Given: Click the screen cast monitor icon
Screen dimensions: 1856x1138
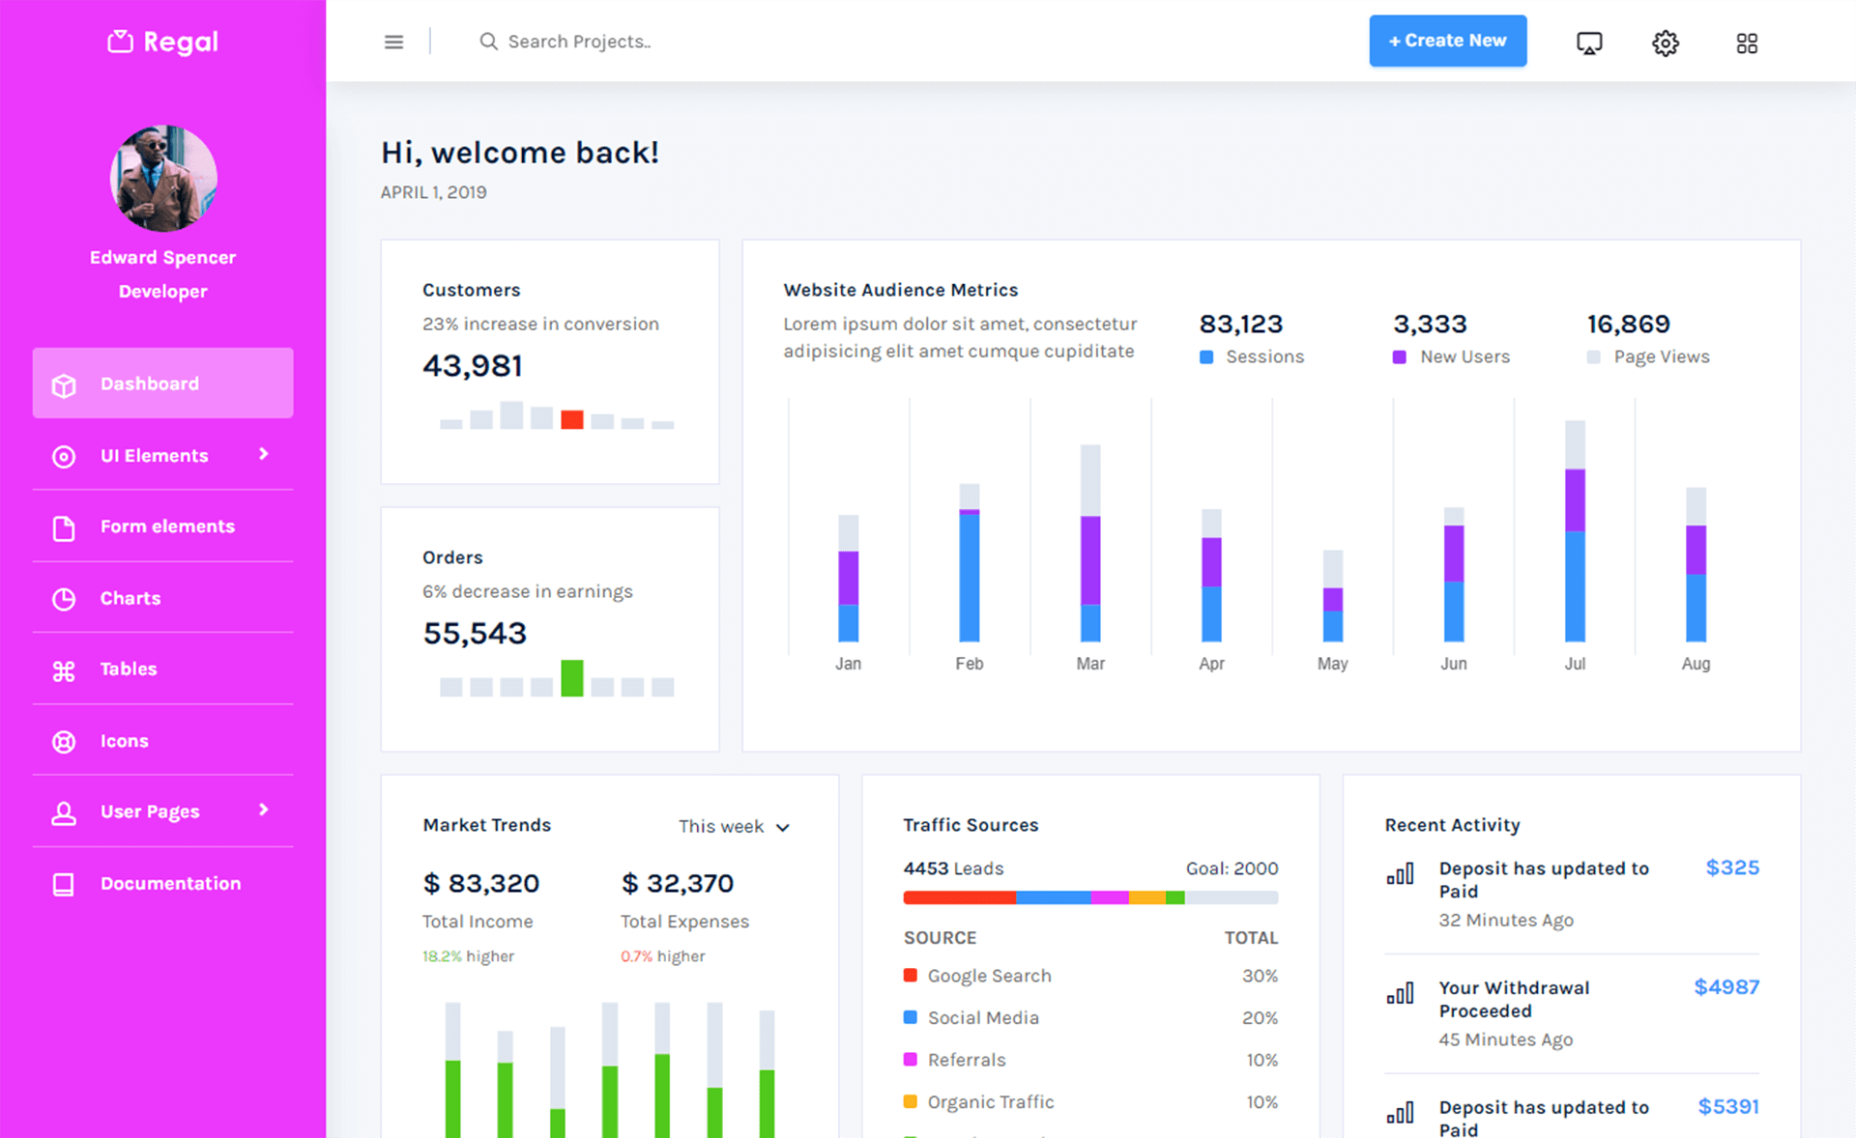Looking at the screenshot, I should (x=1588, y=43).
